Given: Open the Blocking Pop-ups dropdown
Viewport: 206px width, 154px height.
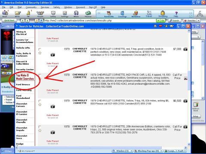Looking at the screenshot, I should pyautogui.click(x=161, y=151).
